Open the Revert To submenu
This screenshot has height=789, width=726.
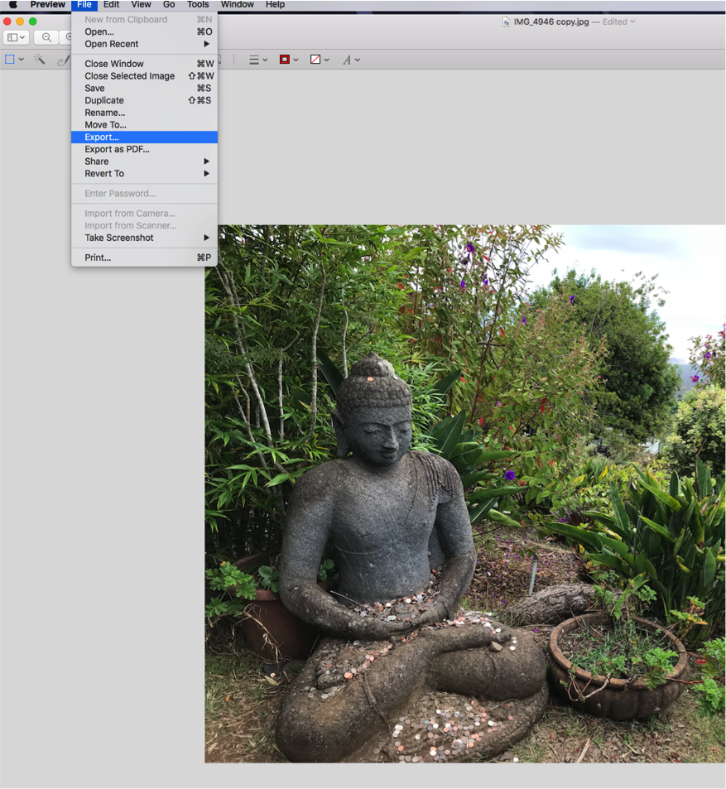[x=104, y=174]
